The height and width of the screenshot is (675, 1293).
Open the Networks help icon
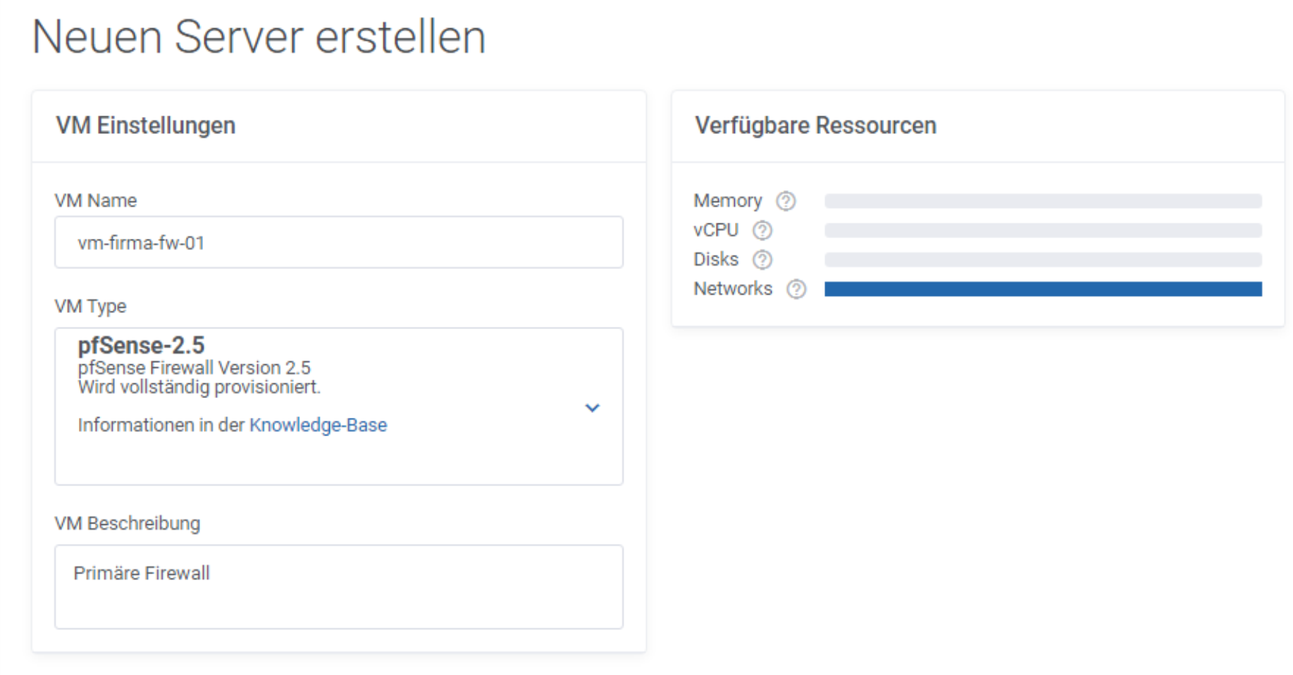click(796, 290)
